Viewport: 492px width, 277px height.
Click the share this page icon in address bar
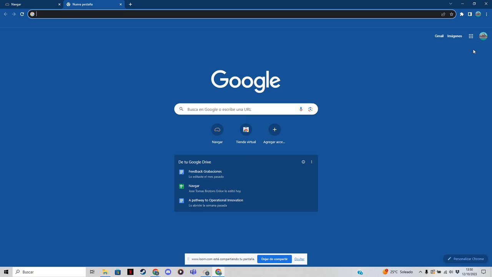[443, 14]
